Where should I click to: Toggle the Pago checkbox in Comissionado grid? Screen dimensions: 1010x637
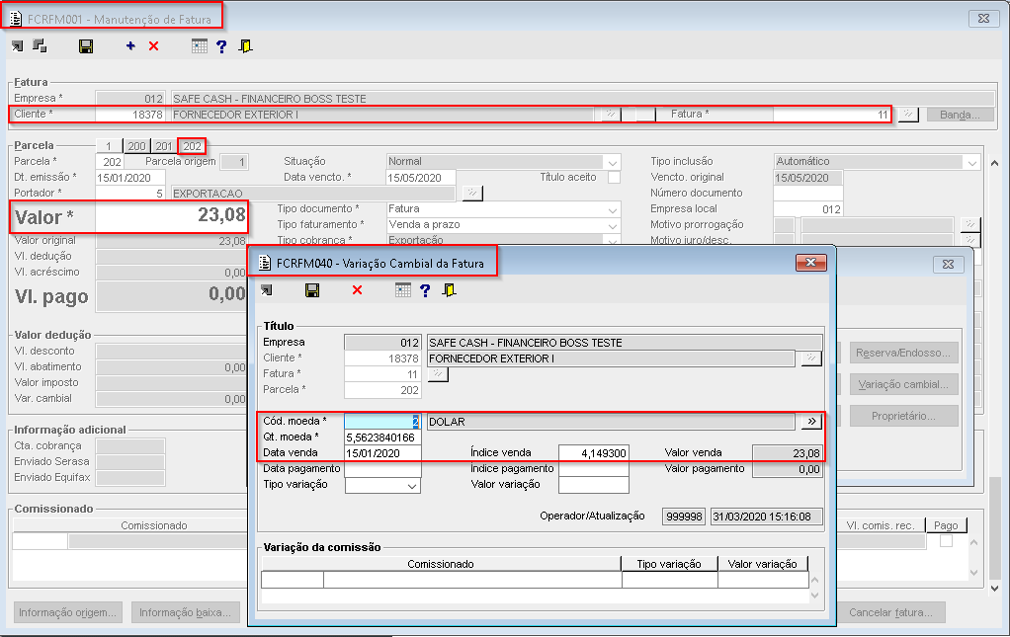tap(946, 541)
